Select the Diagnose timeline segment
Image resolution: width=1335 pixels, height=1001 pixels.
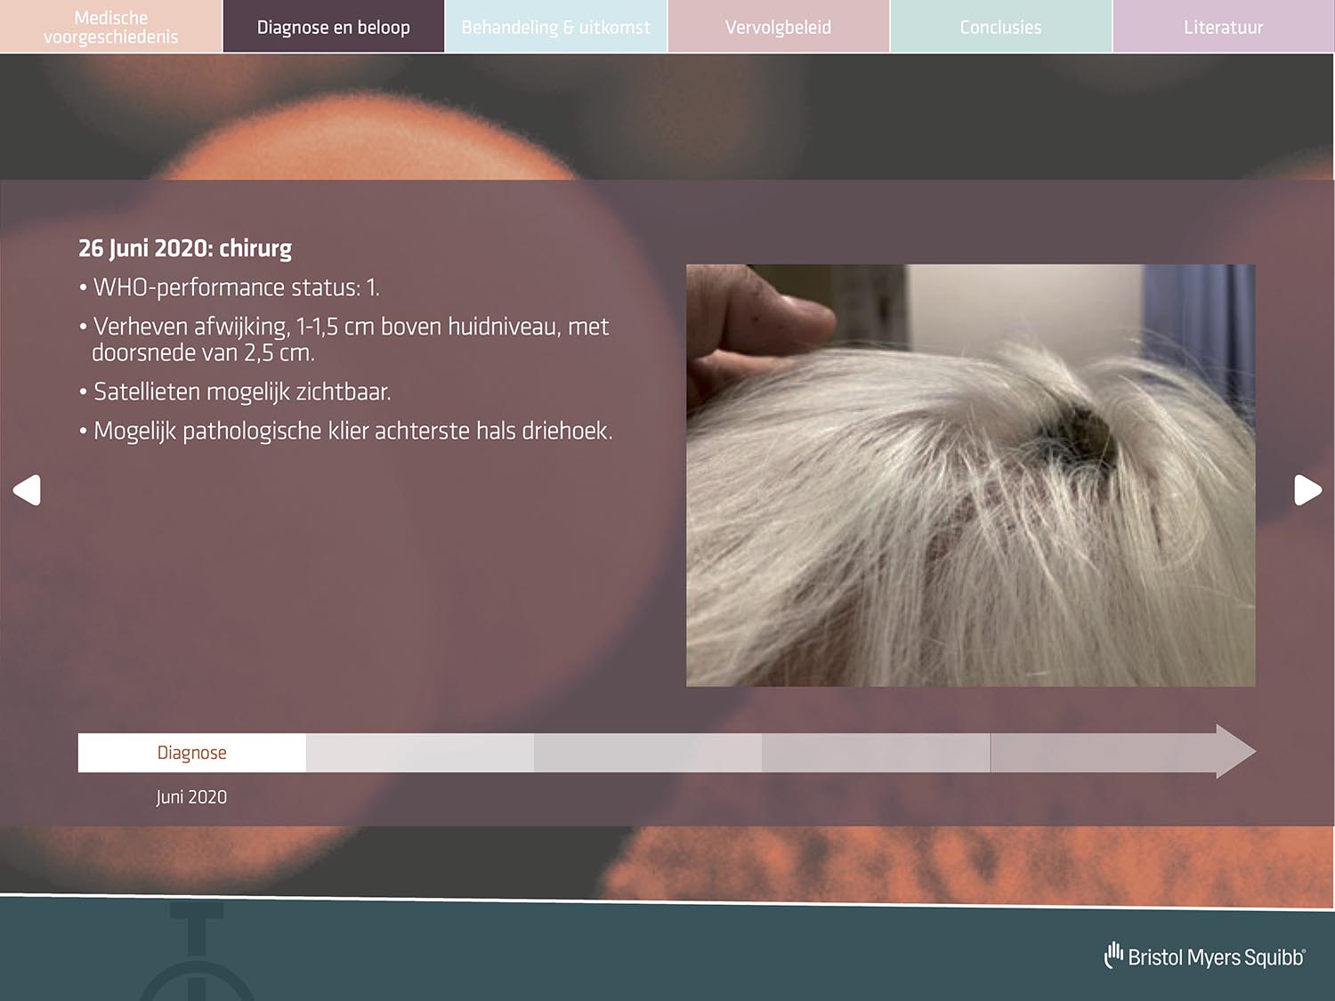pyautogui.click(x=192, y=753)
